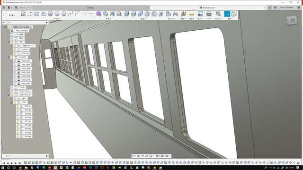Viewport: 303px width, 170px height.
Task: Click the timeline Play button
Action: point(11,163)
